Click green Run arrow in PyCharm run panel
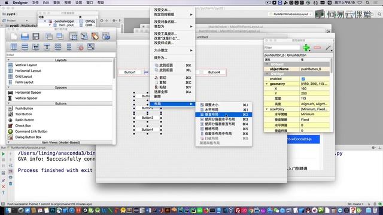 tap(4, 154)
